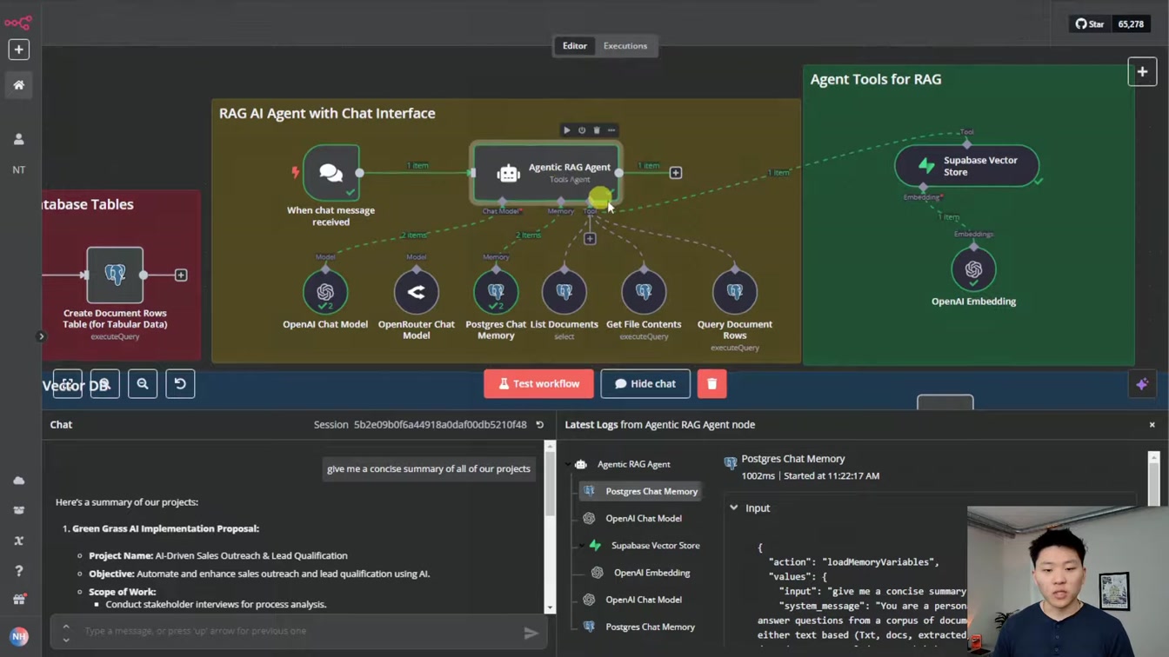This screenshot has width=1169, height=657.
Task: Click the GitHub Star button
Action: [x=1090, y=24]
